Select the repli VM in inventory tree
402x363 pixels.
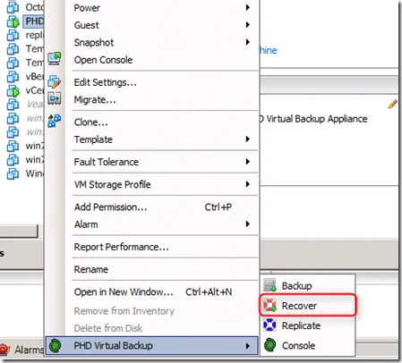pos(35,35)
